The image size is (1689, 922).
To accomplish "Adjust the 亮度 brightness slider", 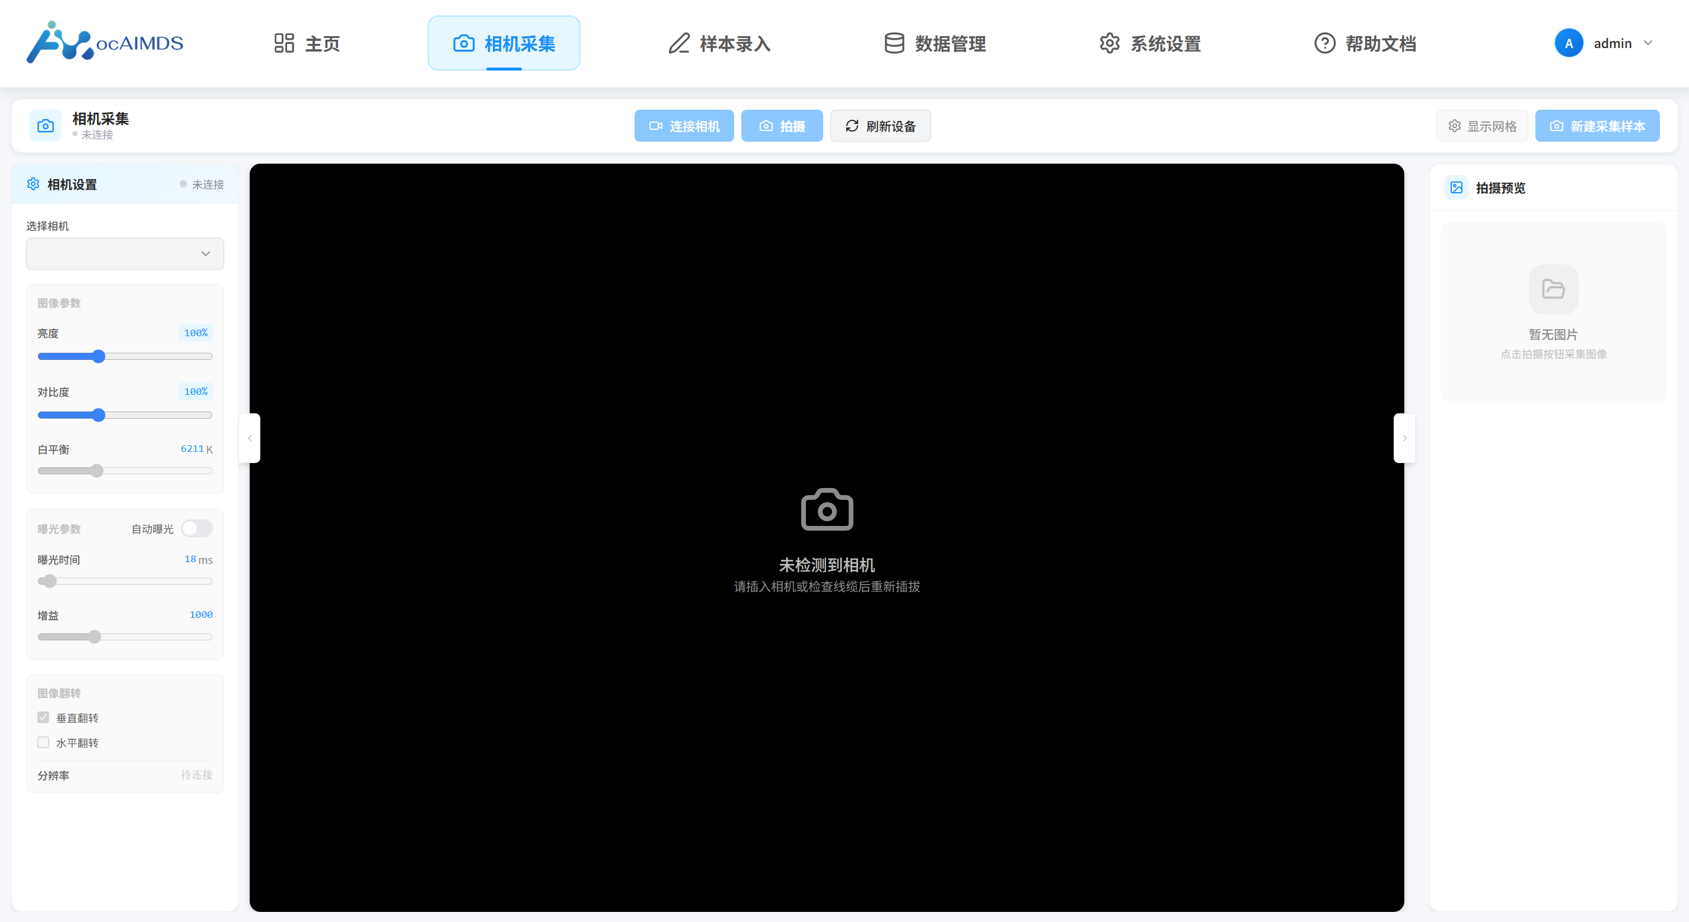I will tap(125, 357).
